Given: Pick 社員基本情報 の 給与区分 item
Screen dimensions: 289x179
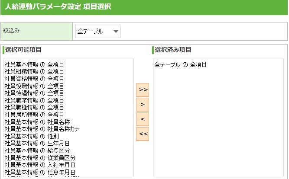Looking at the screenshot, I should pos(37,150).
